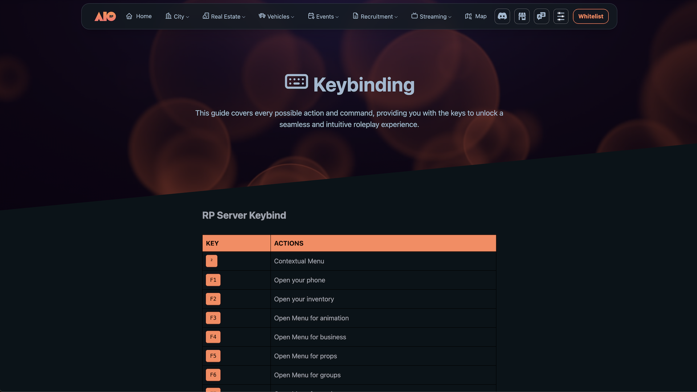Click the AIO RP logo
This screenshot has height=392, width=697.
(x=105, y=16)
